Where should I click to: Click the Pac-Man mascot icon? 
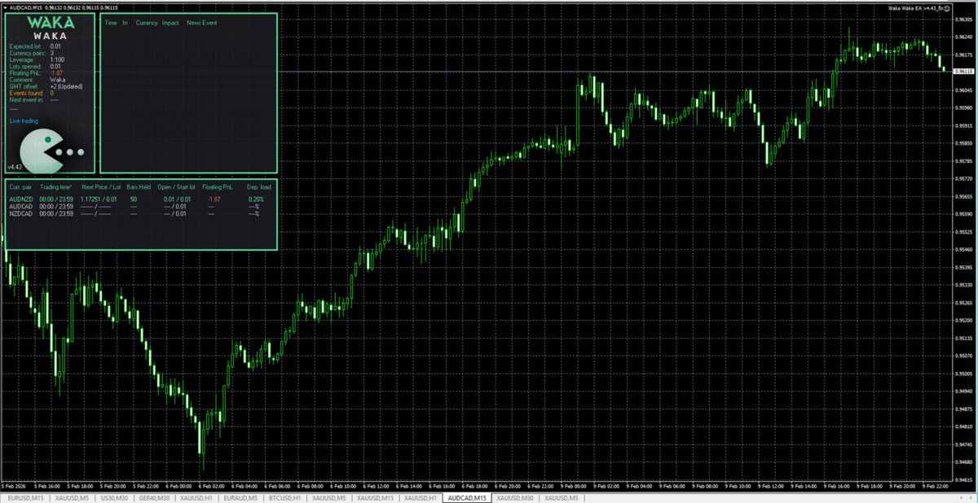point(41,149)
